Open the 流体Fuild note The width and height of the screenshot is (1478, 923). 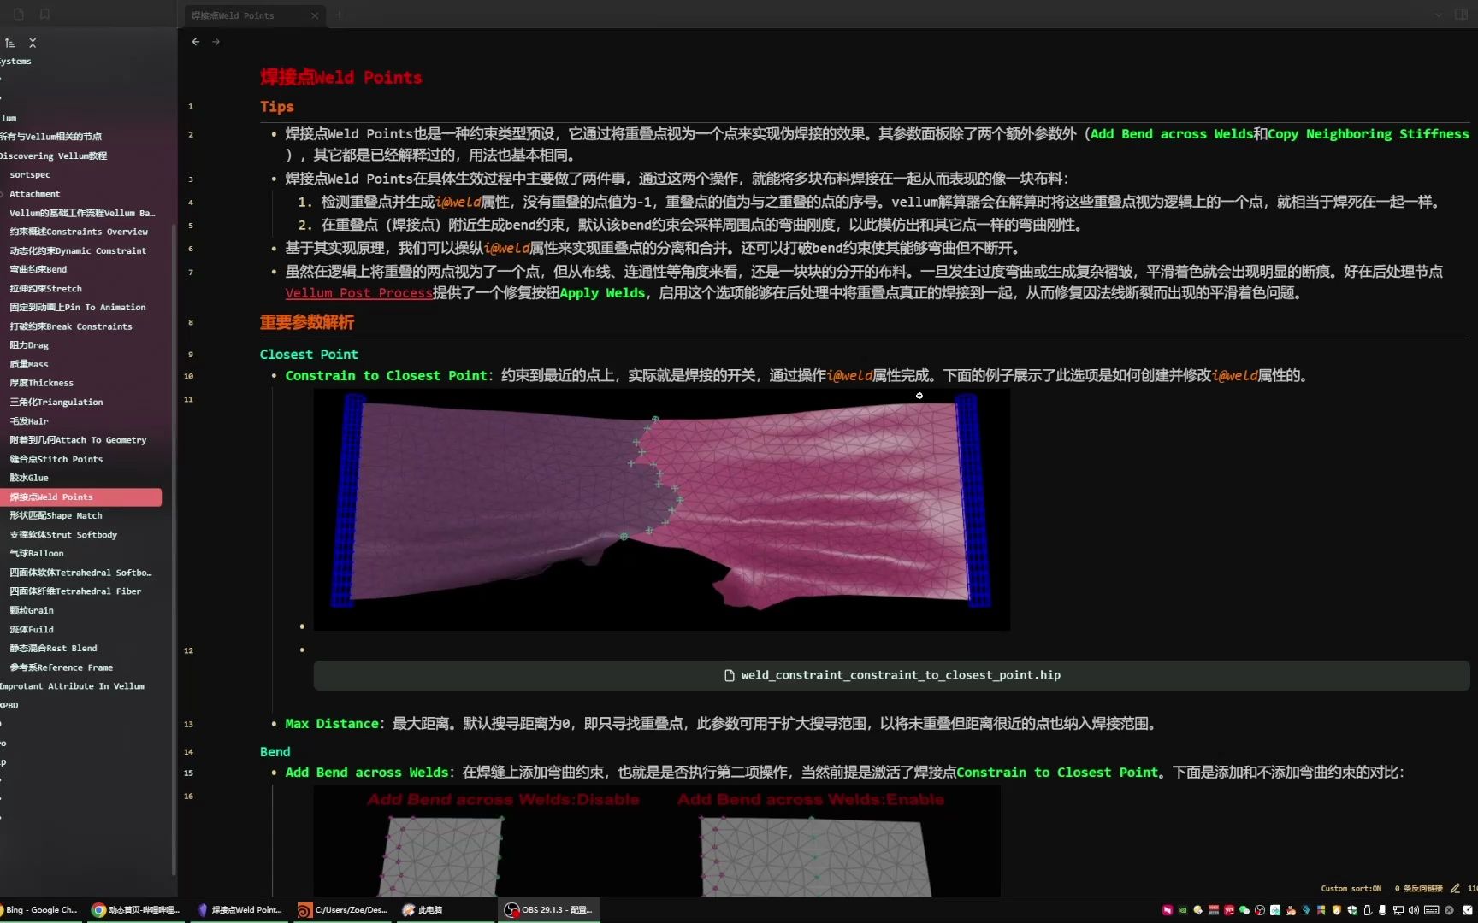pos(32,630)
